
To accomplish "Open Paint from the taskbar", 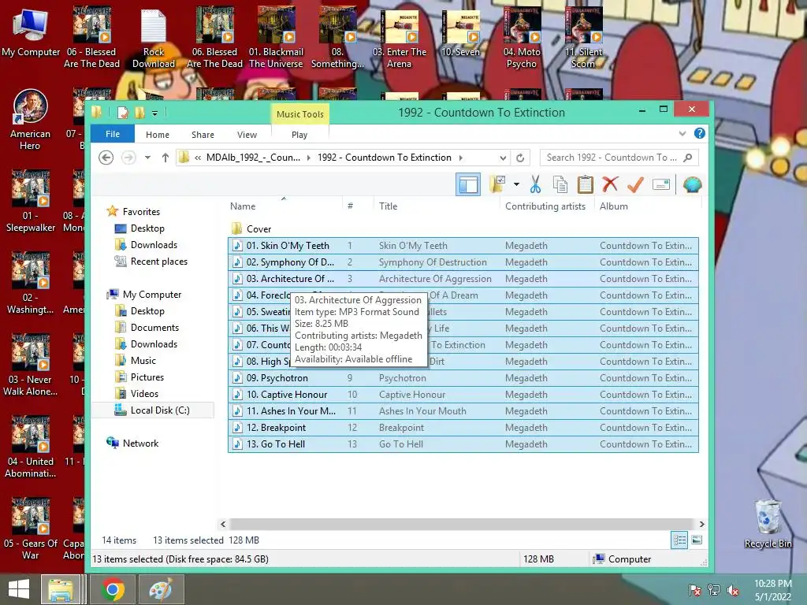I will click(x=160, y=589).
